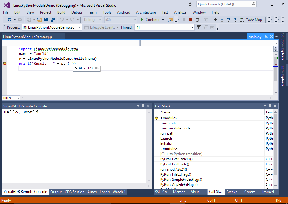Click the editor scrollbar down arrow
This screenshot has height=204, width=288.
(276, 93)
